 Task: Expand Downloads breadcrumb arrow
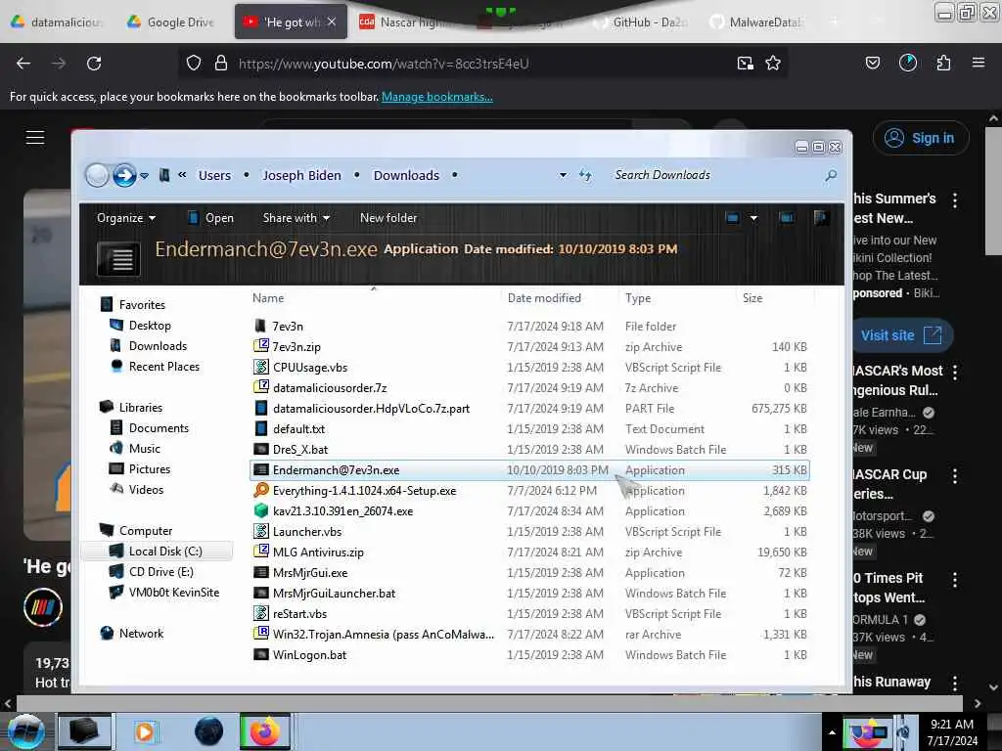(x=454, y=175)
